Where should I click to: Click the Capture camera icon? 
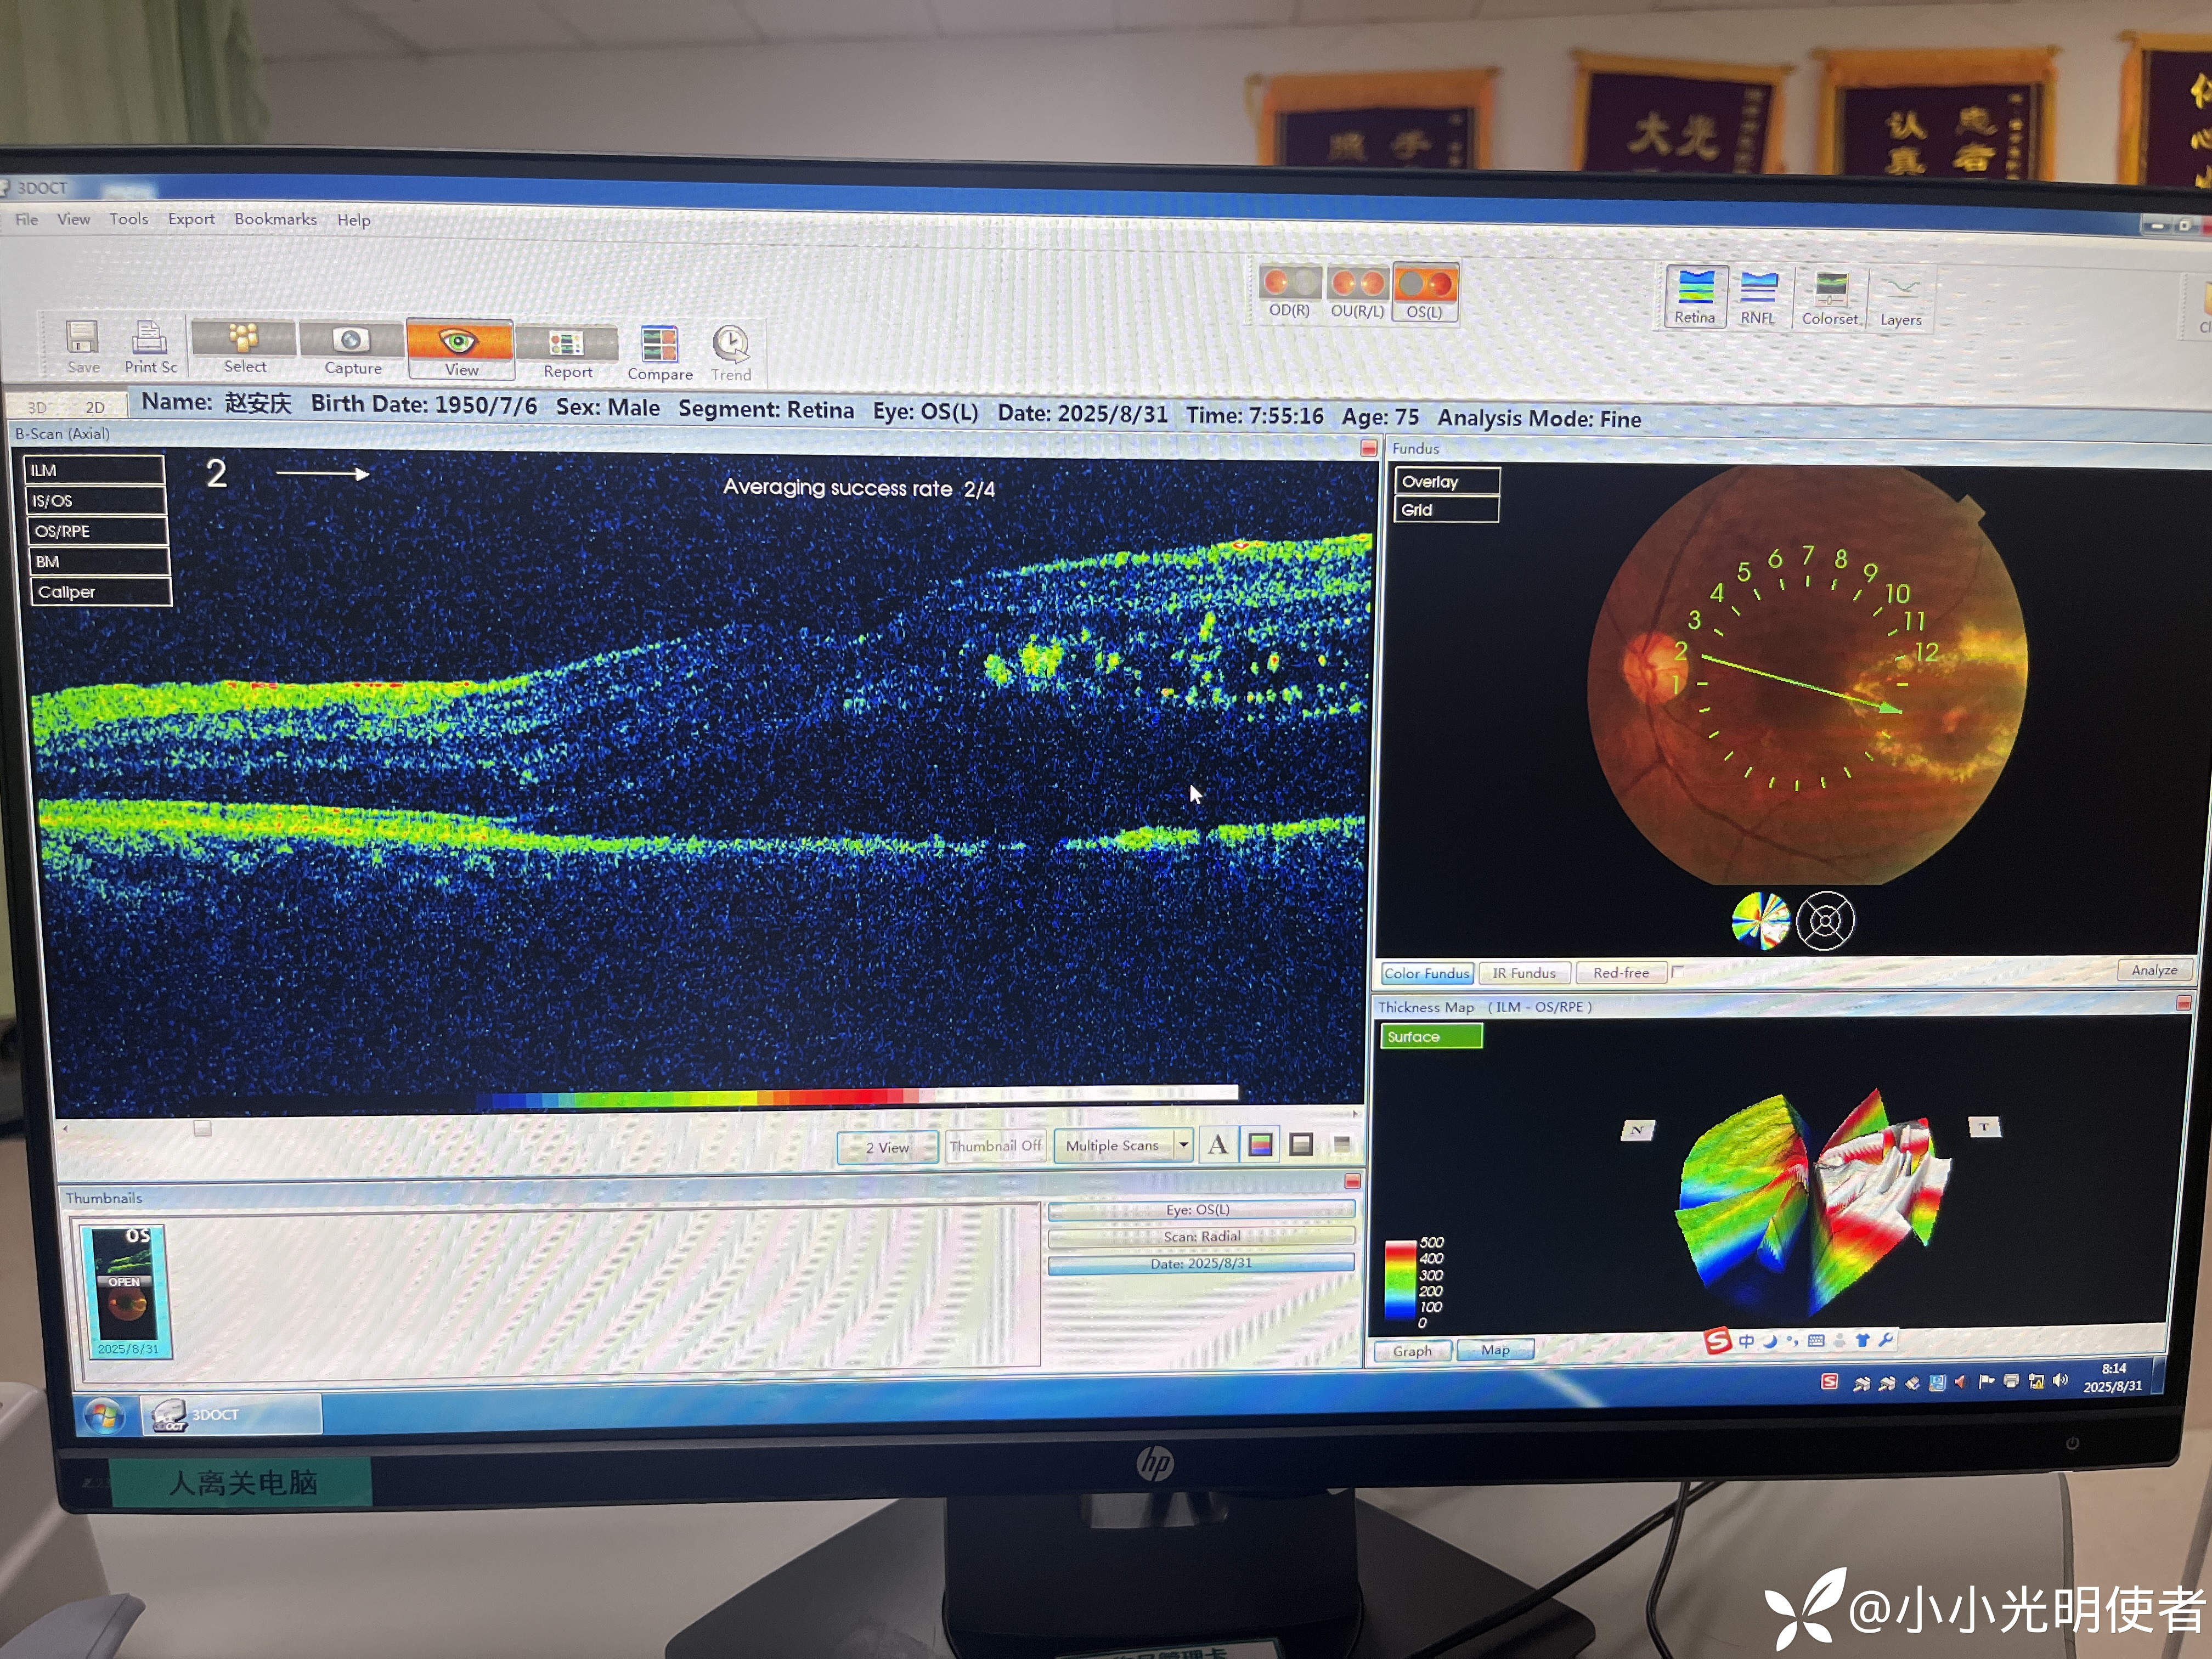351,341
